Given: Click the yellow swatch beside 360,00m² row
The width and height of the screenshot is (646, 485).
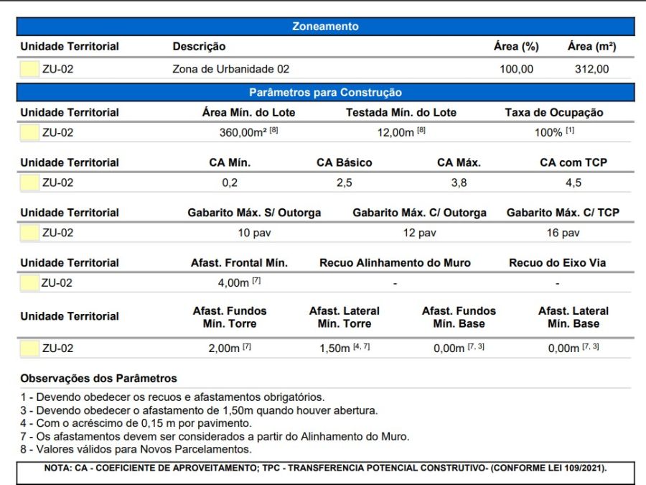Looking at the screenshot, I should coord(29,133).
